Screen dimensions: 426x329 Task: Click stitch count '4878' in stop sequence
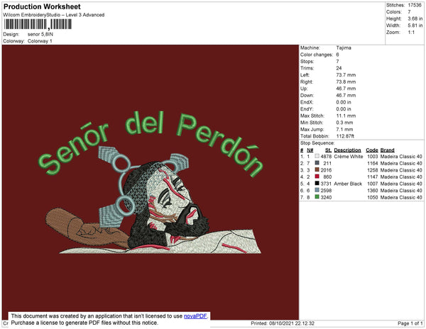pos(326,157)
